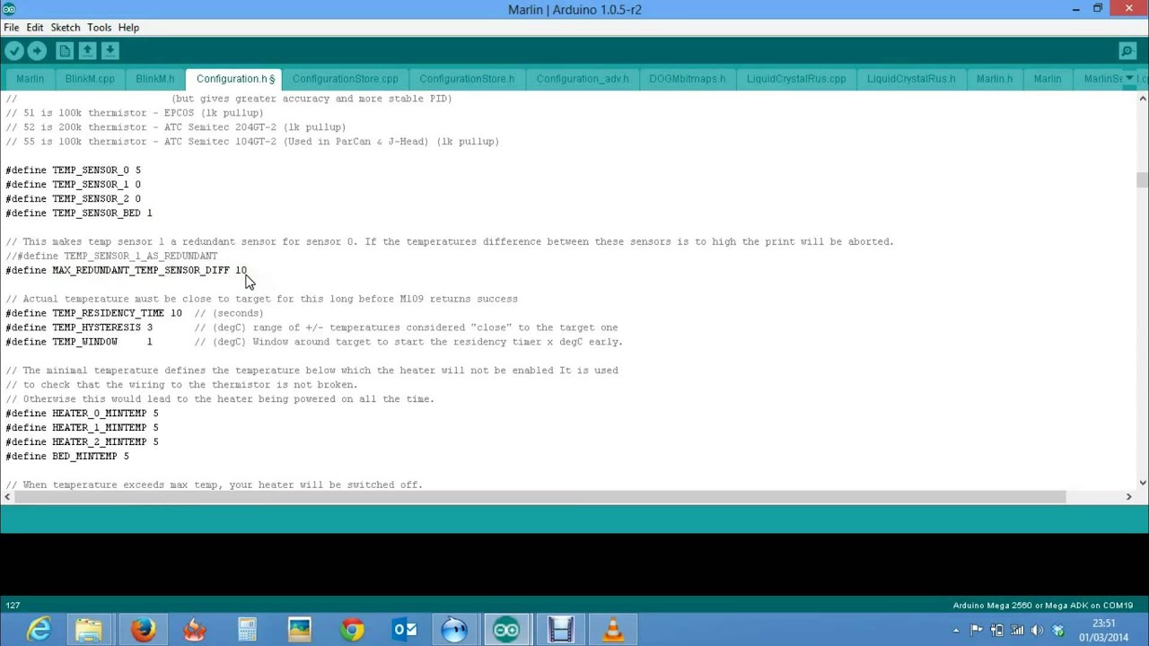Click the '#define TEMP_SENSOR_1 0' line

(74, 184)
